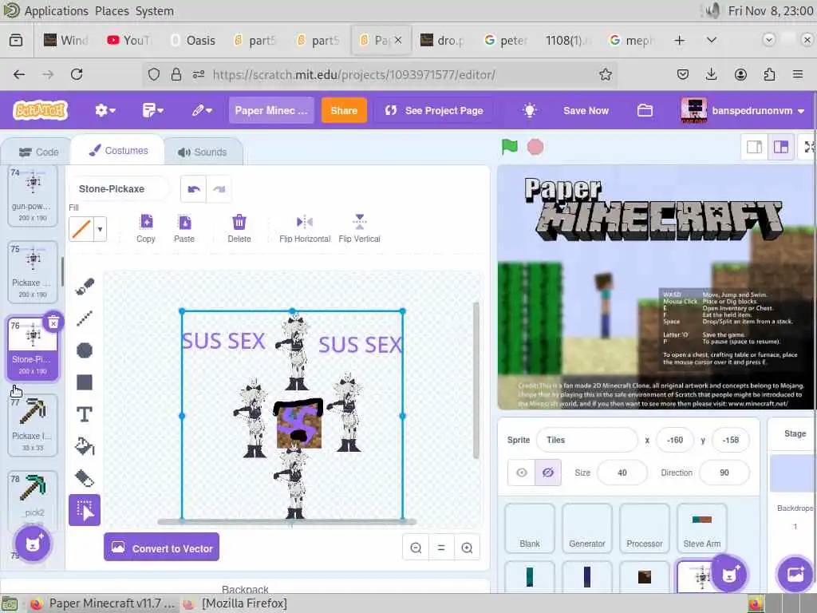Select the Eraser tool

(85, 478)
